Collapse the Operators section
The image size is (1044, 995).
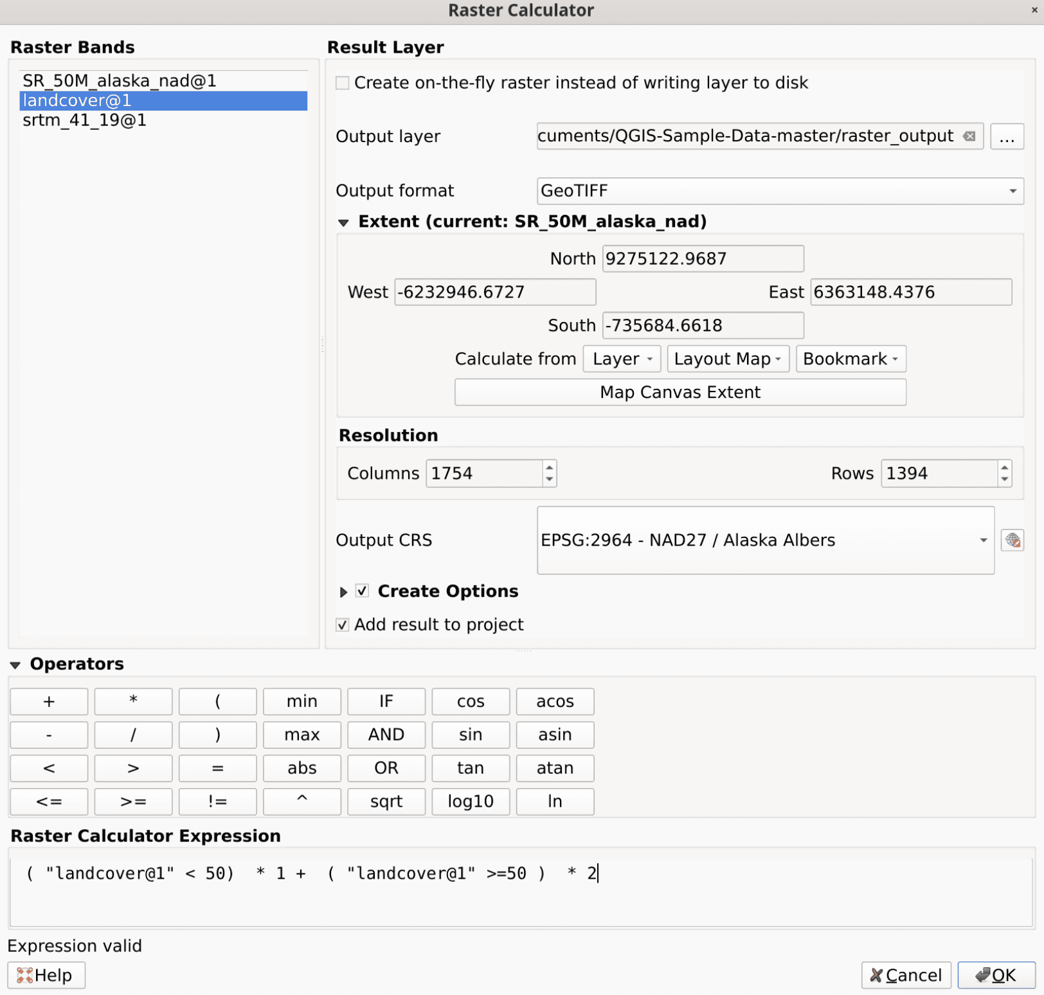point(15,665)
